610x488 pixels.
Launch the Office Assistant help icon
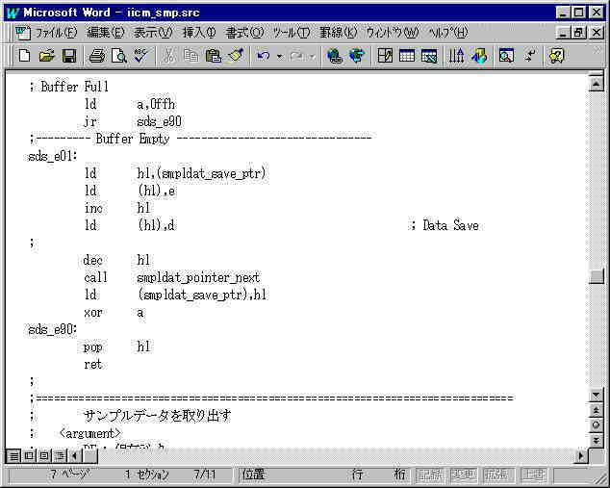(556, 56)
